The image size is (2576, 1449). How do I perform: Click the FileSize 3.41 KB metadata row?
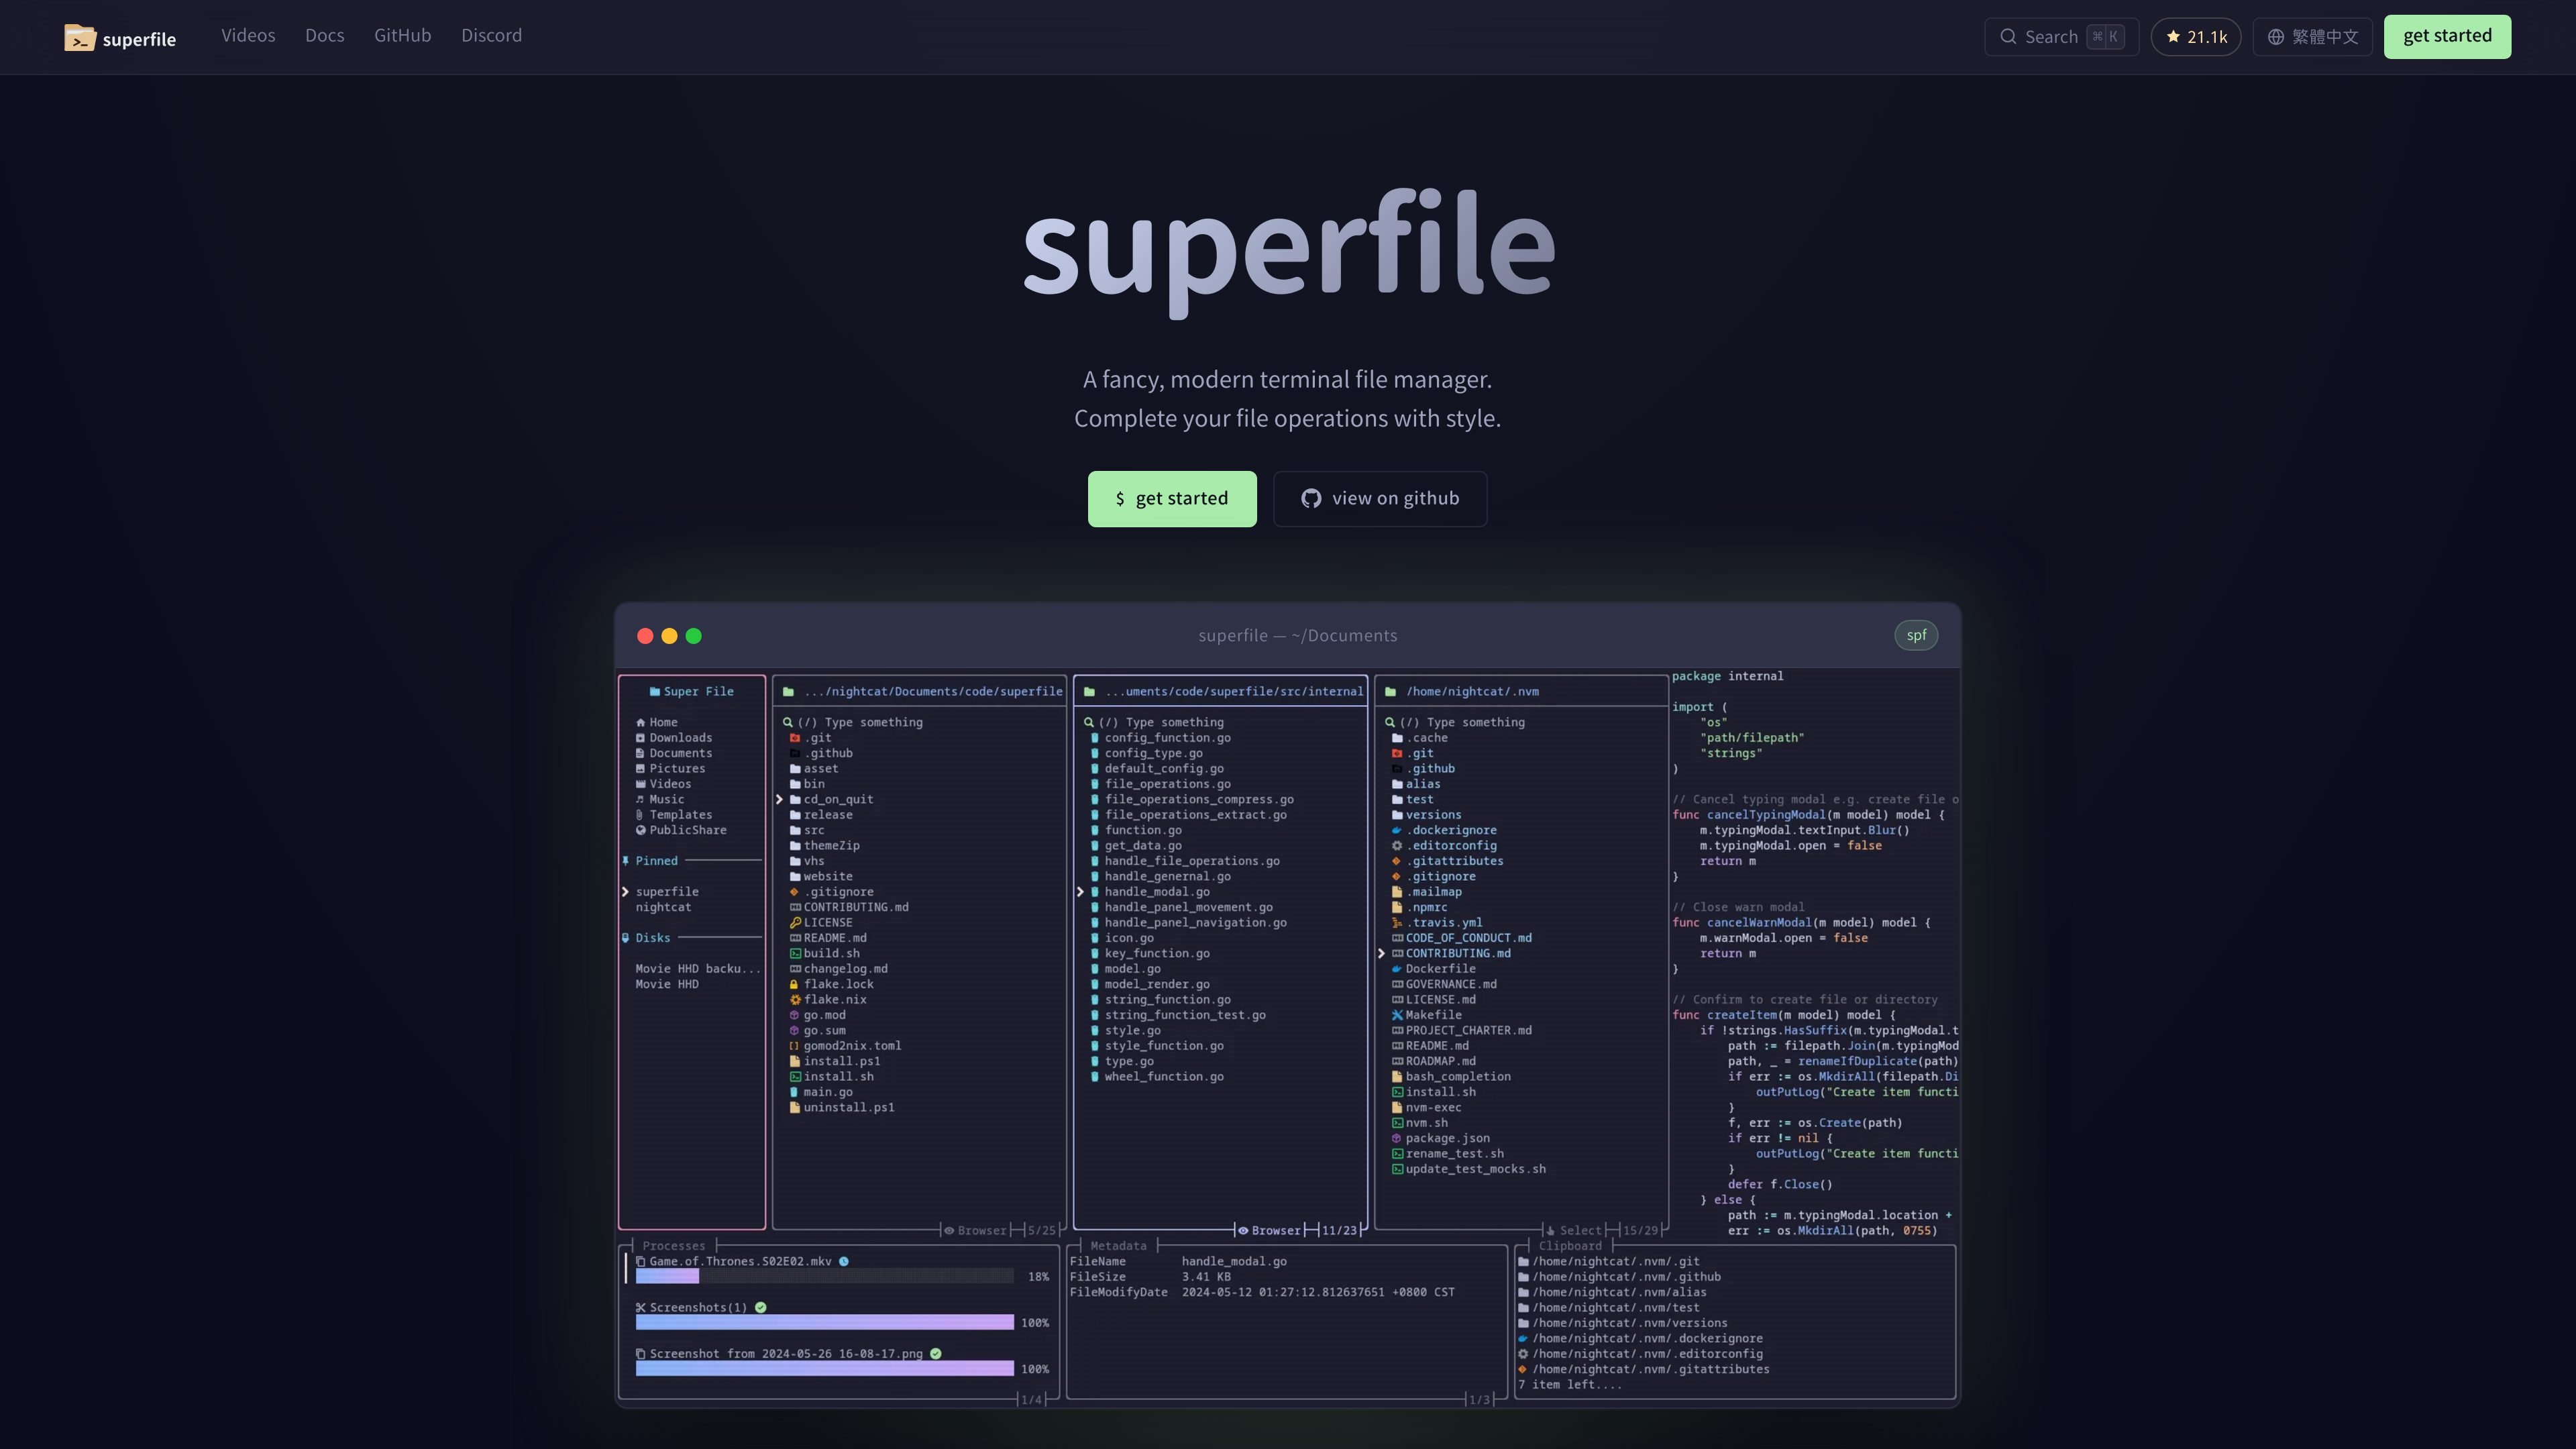click(x=1150, y=1277)
